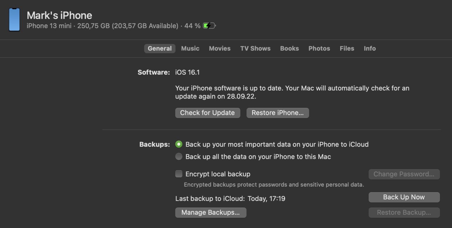
Task: Open the Info tab
Action: (x=370, y=48)
